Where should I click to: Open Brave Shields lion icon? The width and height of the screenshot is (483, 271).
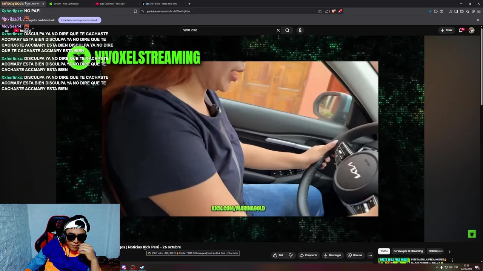pos(333,11)
